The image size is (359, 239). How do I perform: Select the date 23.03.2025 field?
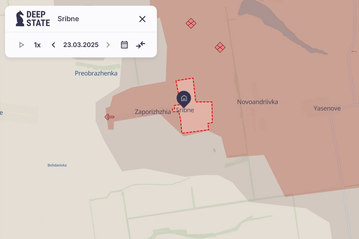(x=81, y=45)
